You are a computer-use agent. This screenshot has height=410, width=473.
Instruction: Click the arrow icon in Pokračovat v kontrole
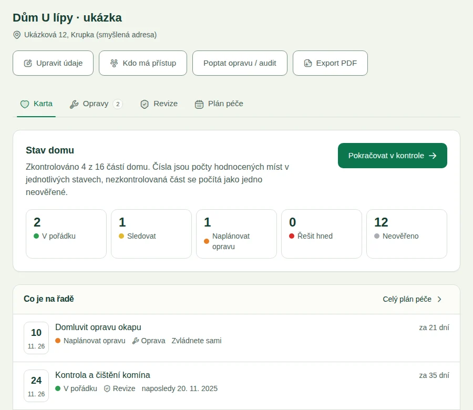point(433,156)
